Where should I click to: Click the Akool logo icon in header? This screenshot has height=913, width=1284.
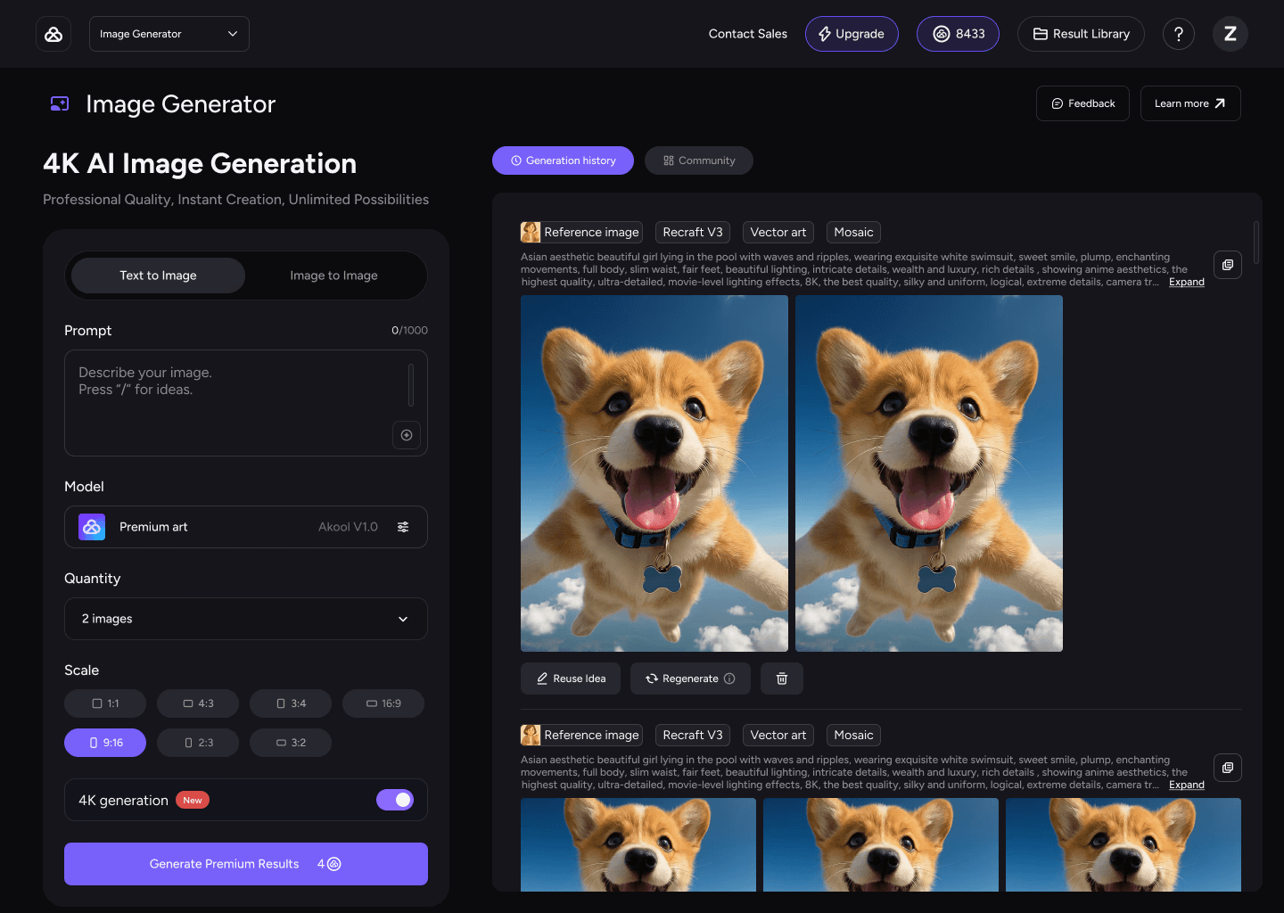53,34
